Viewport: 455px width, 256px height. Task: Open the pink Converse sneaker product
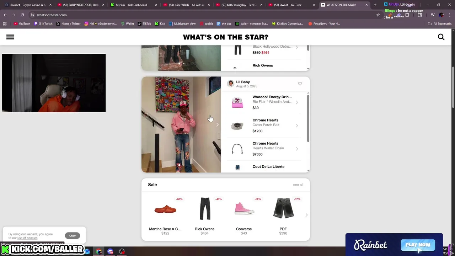pos(244,215)
